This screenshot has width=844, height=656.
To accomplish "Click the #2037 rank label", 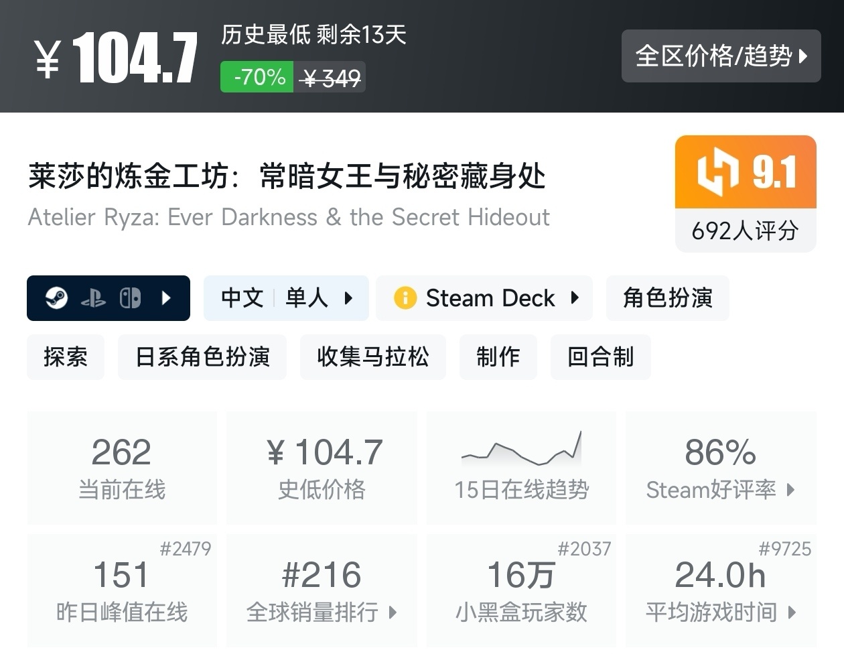I will (585, 549).
